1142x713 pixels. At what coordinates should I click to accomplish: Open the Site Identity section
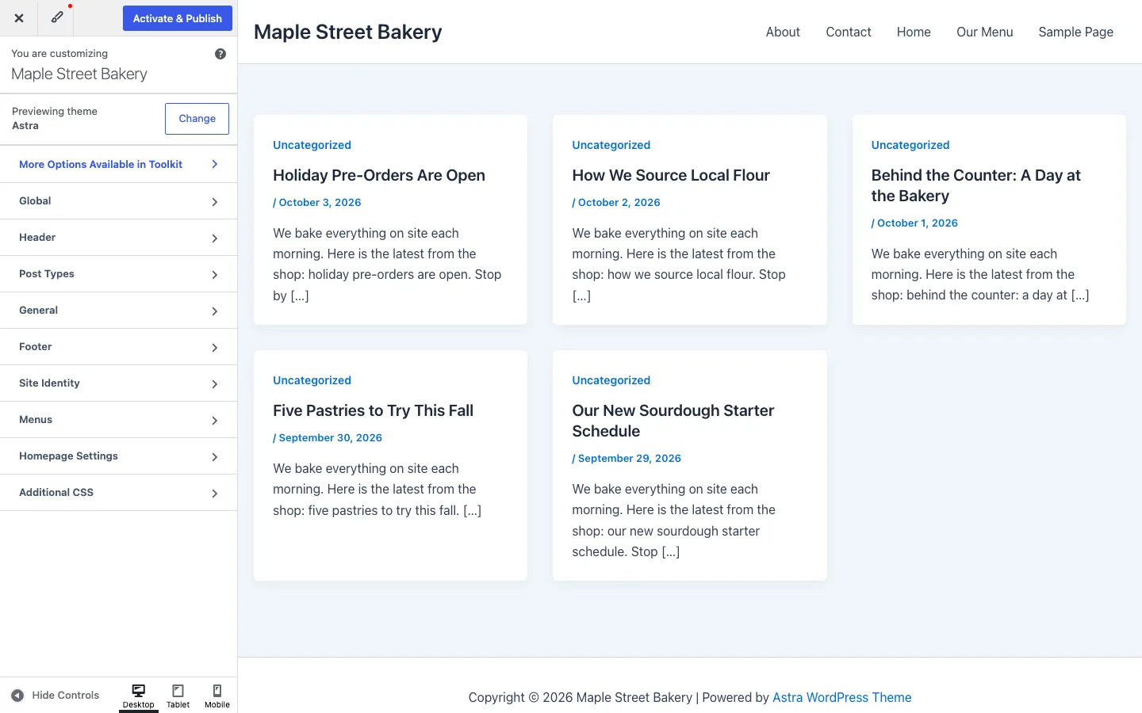(x=119, y=383)
